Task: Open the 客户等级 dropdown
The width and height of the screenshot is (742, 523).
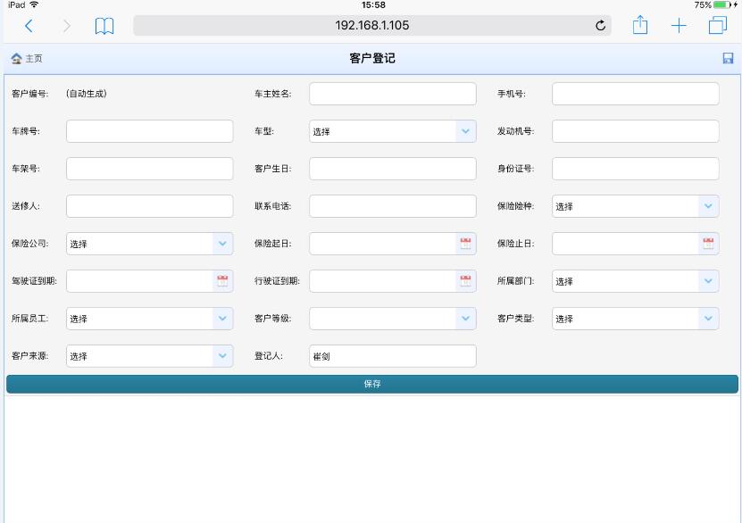Action: [465, 319]
